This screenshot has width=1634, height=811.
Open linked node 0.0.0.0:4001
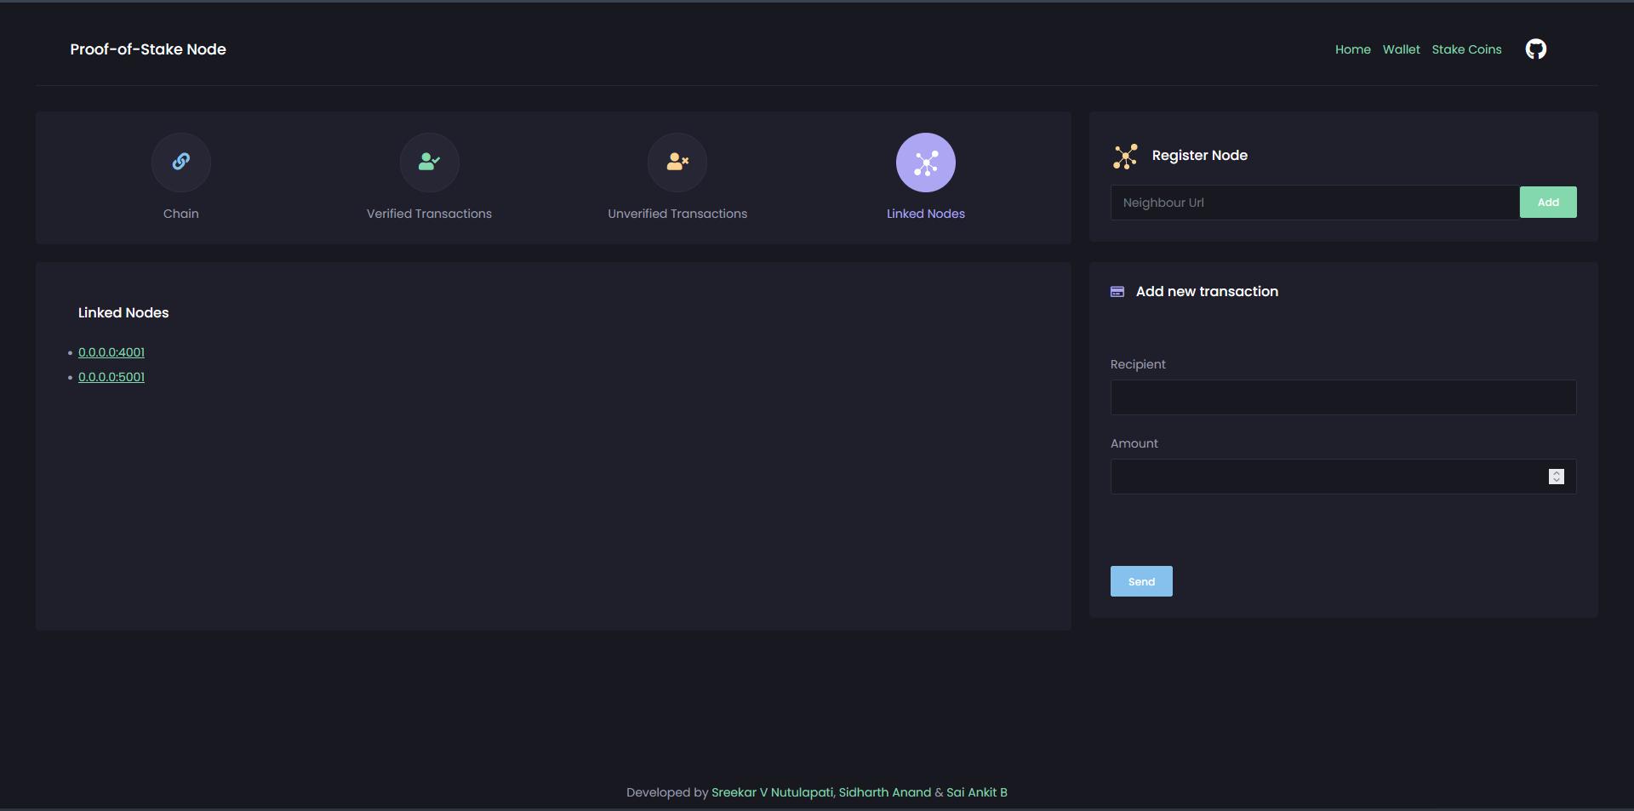click(x=111, y=352)
